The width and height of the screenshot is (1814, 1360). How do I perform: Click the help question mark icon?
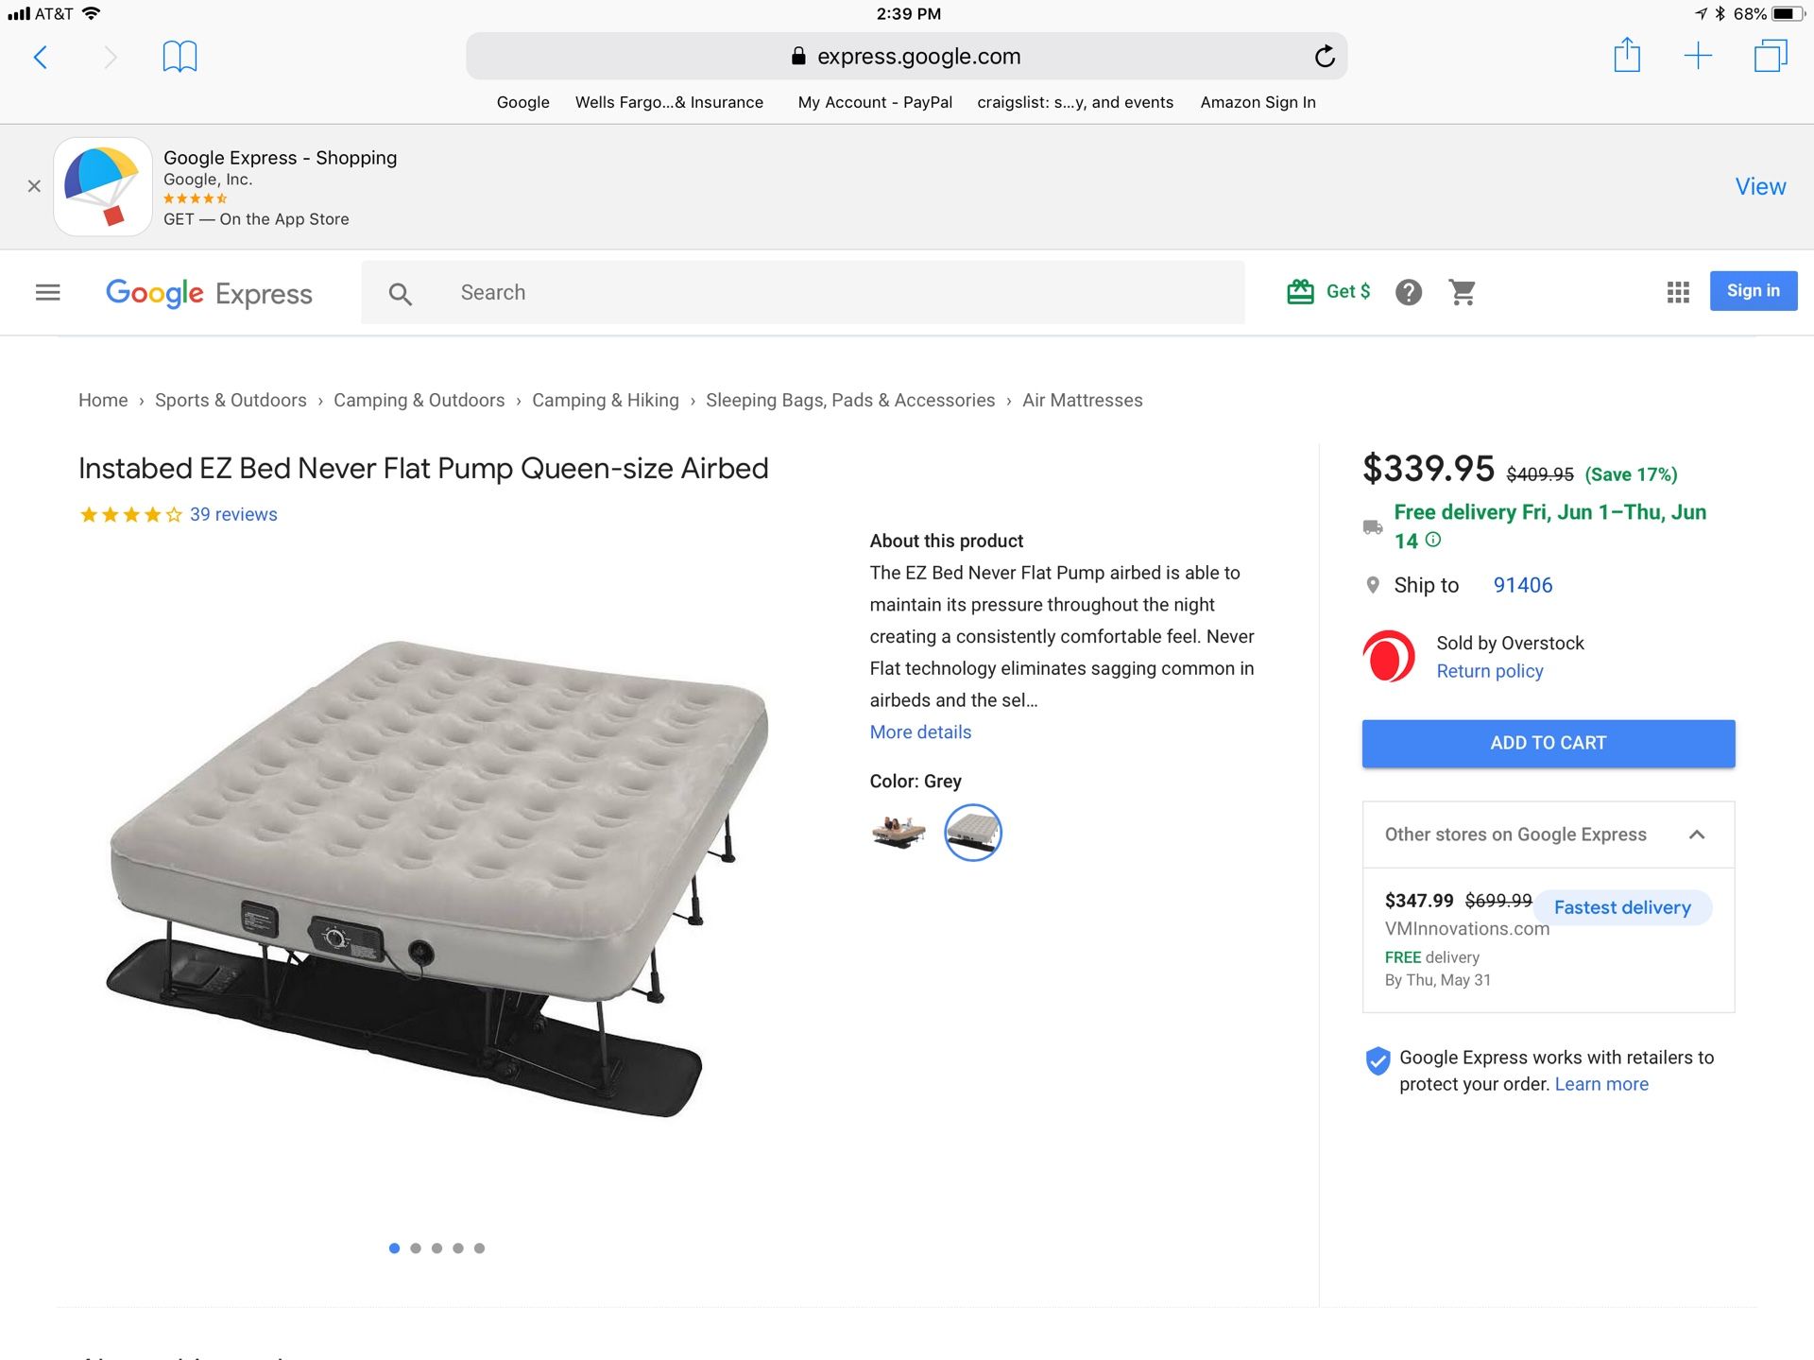coord(1408,293)
